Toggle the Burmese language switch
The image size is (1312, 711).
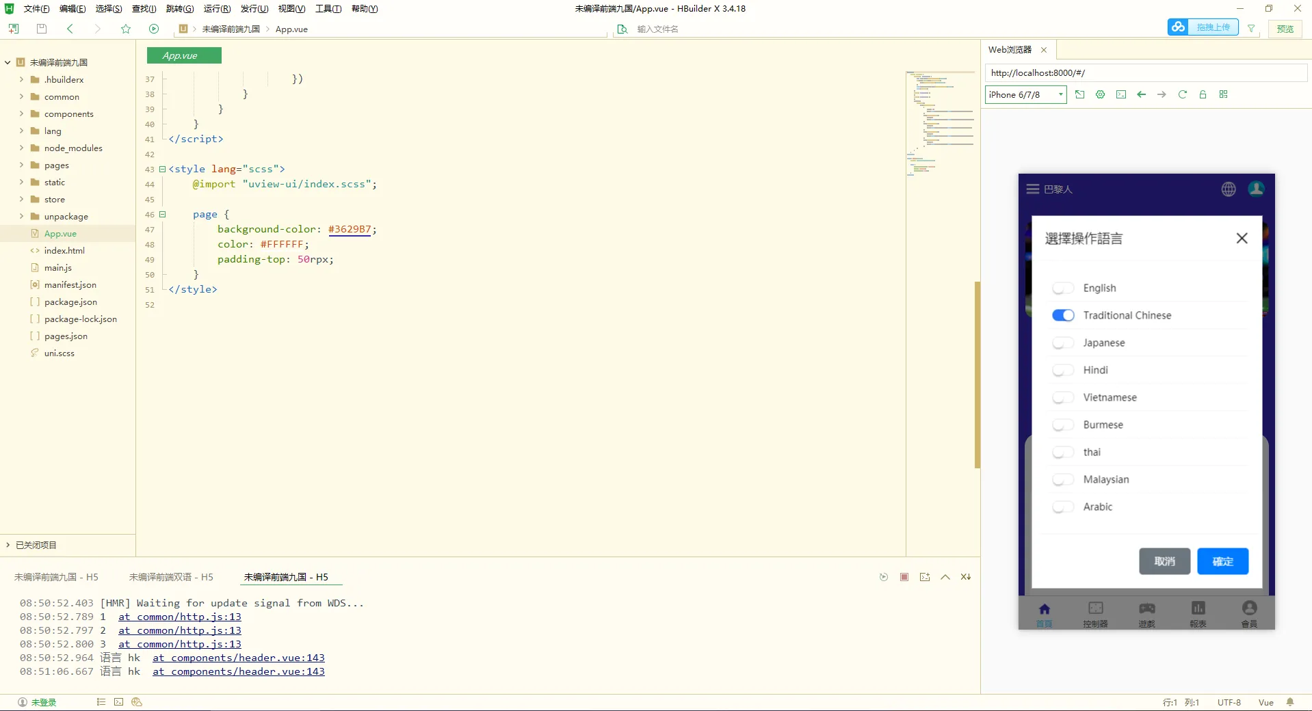pyautogui.click(x=1063, y=425)
